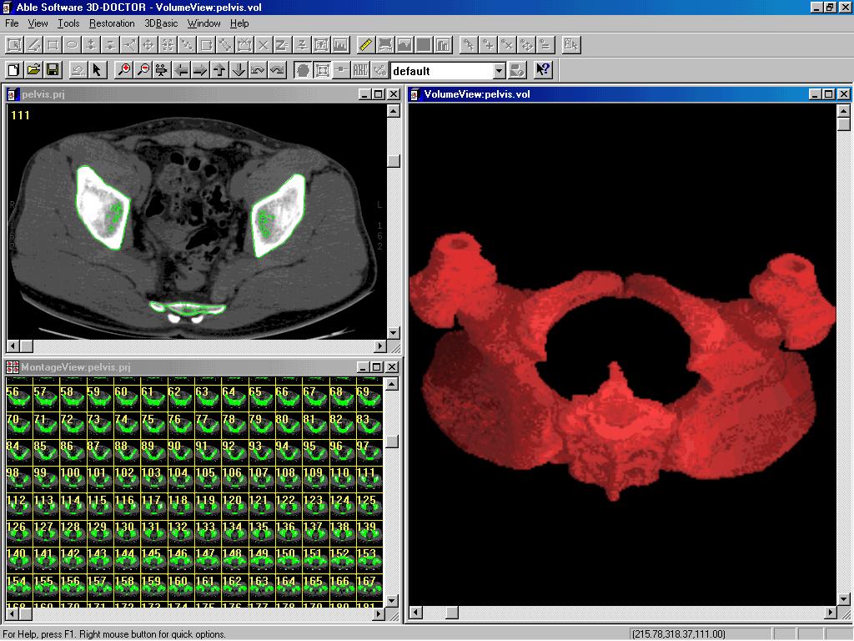Select montage slice thumbnail 148
This screenshot has height=641, width=854.
234,559
